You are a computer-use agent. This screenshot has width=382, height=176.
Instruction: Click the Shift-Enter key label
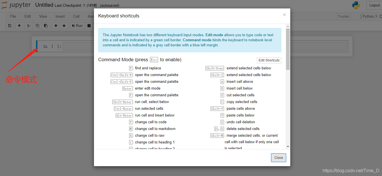pyautogui.click(x=122, y=102)
